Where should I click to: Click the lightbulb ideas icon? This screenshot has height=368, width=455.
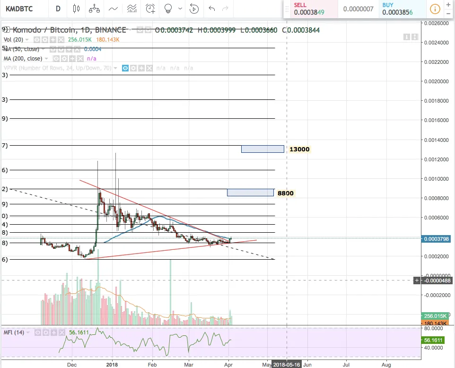pos(168,9)
